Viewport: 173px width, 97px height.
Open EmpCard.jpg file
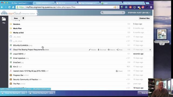[18, 62]
